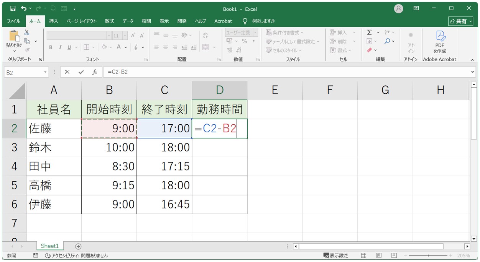Switch to the Data (データ) tab
Image resolution: width=480 pixels, height=262 pixels.
point(128,21)
